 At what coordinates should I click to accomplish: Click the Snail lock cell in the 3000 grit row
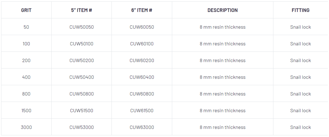click(x=300, y=127)
